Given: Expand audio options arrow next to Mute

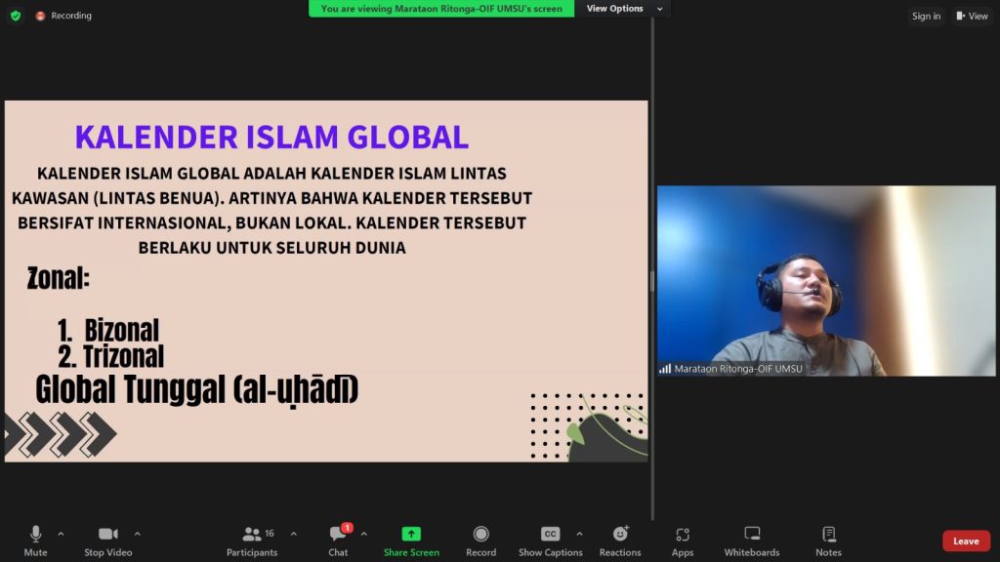Looking at the screenshot, I should [61, 534].
